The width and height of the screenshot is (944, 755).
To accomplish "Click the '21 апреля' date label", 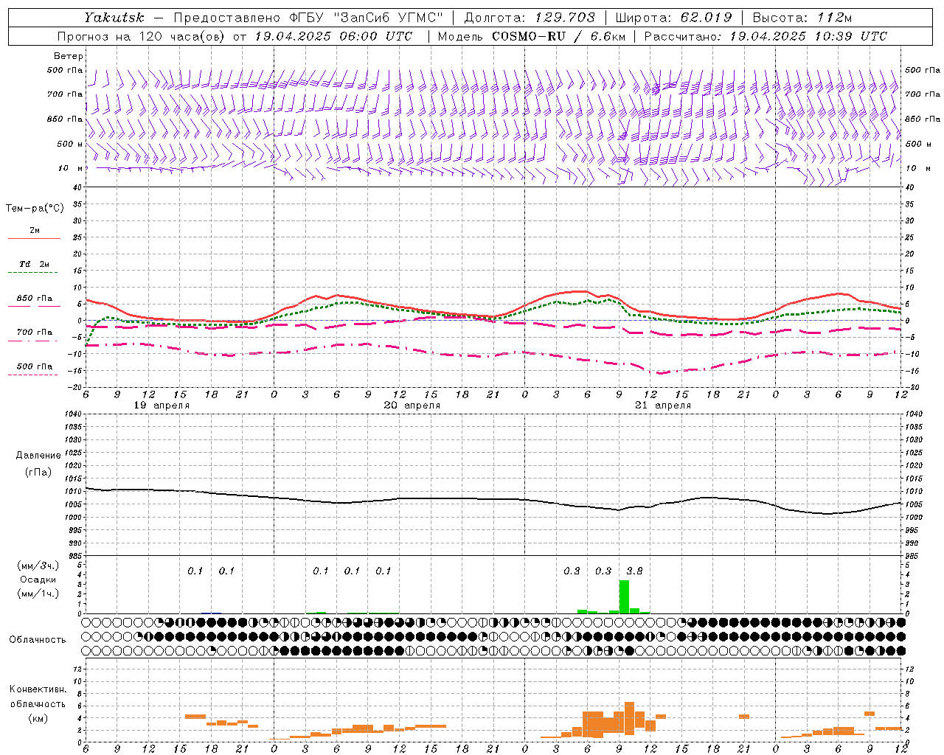I will tap(663, 406).
